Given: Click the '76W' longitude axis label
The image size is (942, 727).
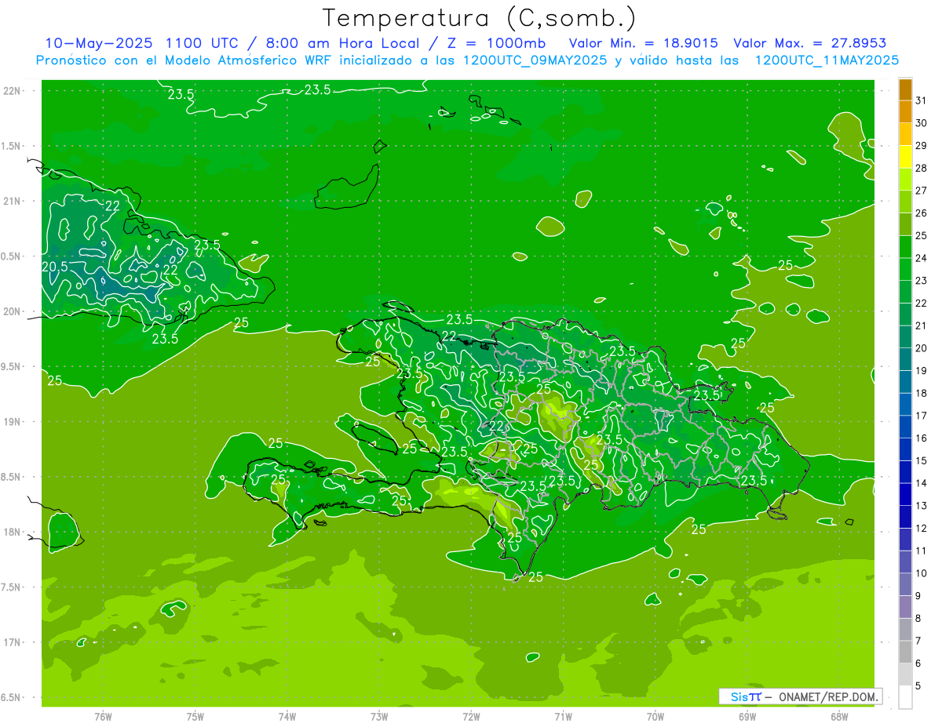Looking at the screenshot, I should (103, 717).
